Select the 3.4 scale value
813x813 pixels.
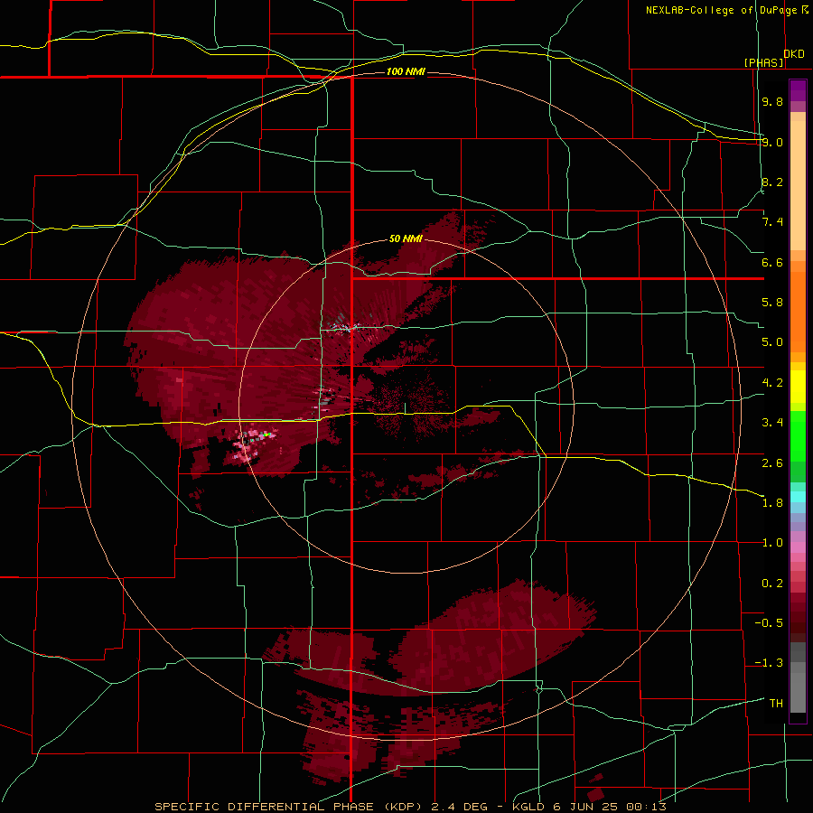(x=772, y=423)
